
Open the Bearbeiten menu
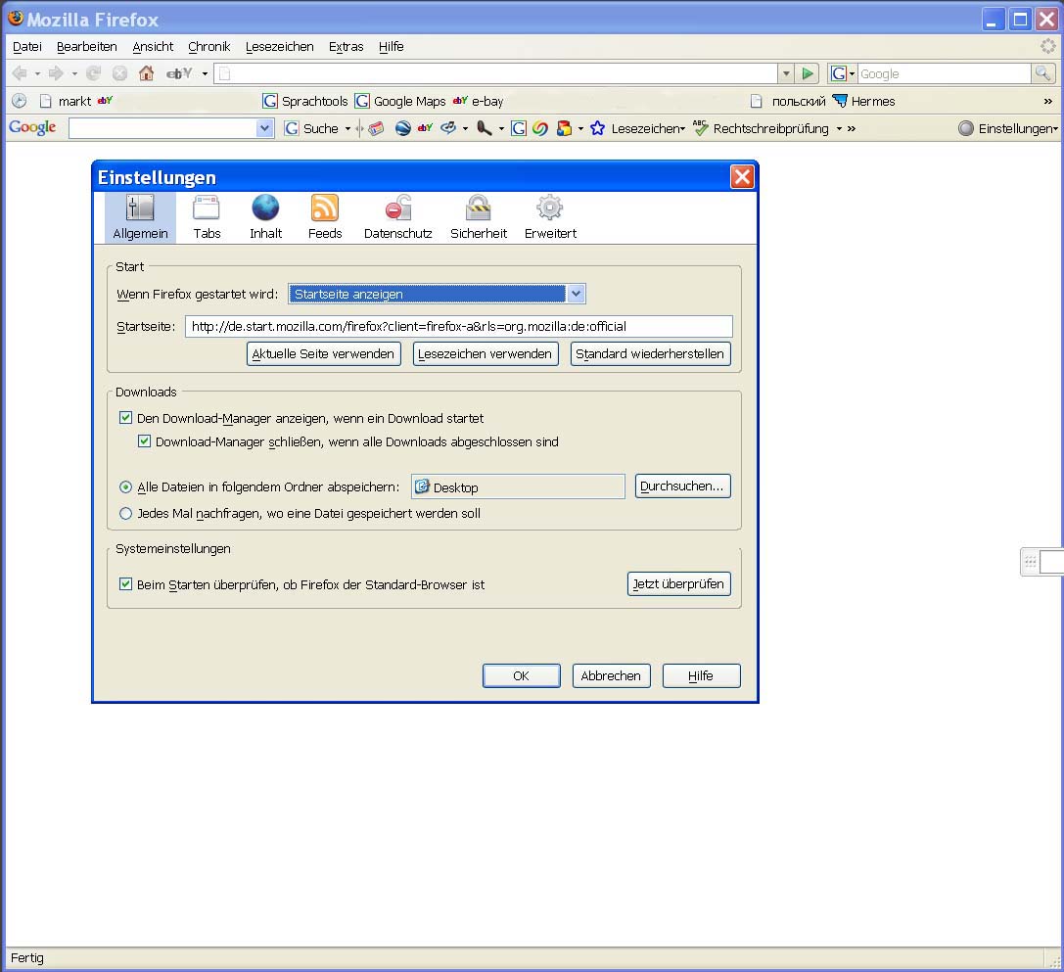(87, 46)
